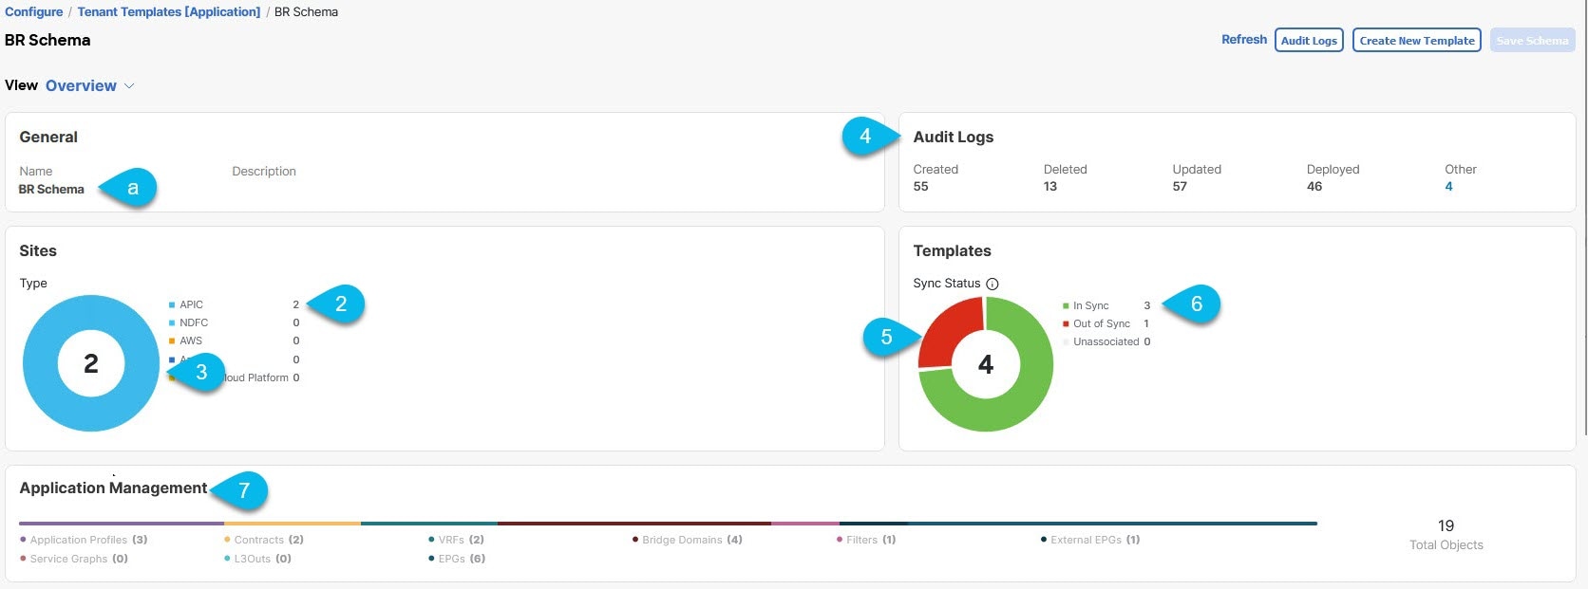This screenshot has width=1588, height=589.
Task: Open the Configure breadcrumb link
Action: tap(33, 12)
